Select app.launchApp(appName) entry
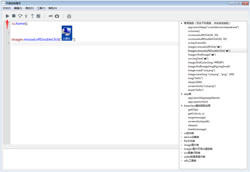The height and width of the screenshot is (172, 250). [204, 98]
